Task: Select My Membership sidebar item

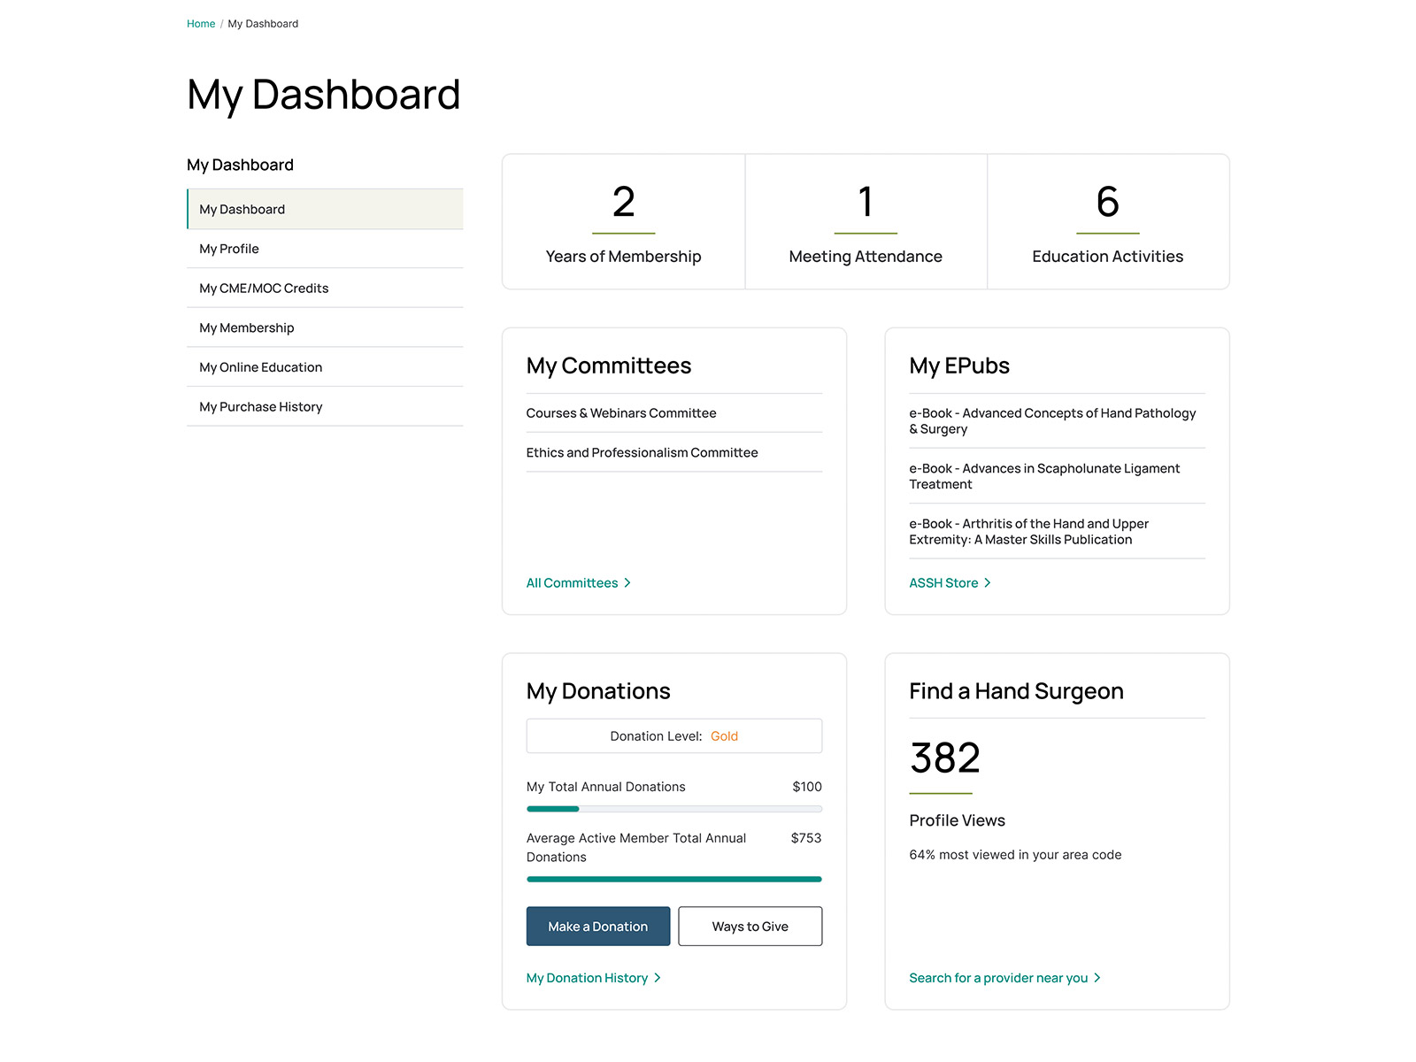Action: coord(247,328)
